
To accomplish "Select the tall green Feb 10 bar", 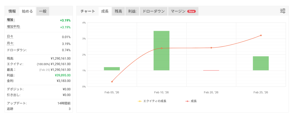I will click(x=161, y=51).
